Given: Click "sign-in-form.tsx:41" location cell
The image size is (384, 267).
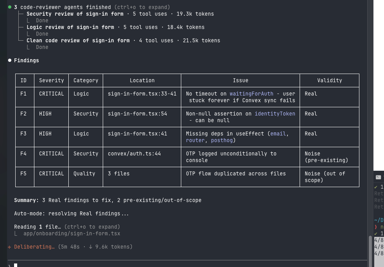Looking at the screenshot, I should (138, 134).
